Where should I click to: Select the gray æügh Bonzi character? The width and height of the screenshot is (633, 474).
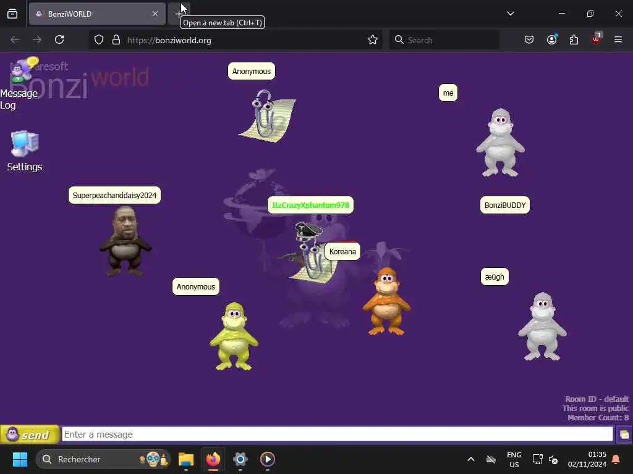[542, 326]
